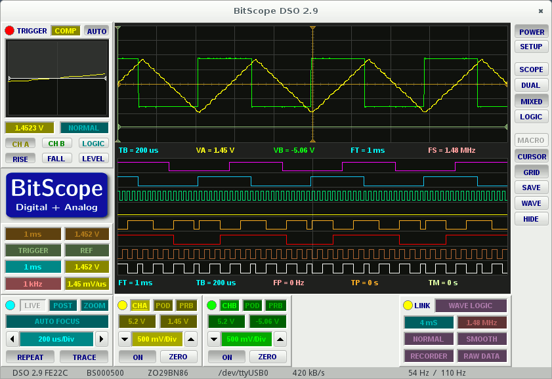Switch to the POD tab for Channel A
The height and width of the screenshot is (379, 552).
pos(163,305)
